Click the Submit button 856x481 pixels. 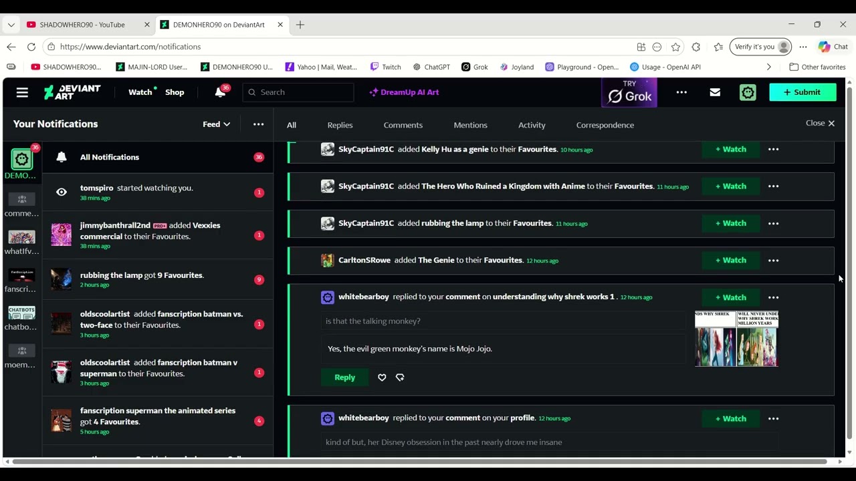coord(802,92)
